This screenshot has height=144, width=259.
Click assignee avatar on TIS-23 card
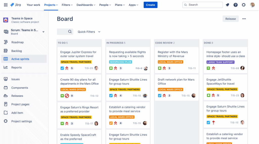242,95
